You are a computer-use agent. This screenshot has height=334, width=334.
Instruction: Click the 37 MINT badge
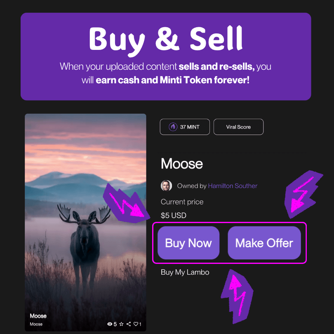185,127
